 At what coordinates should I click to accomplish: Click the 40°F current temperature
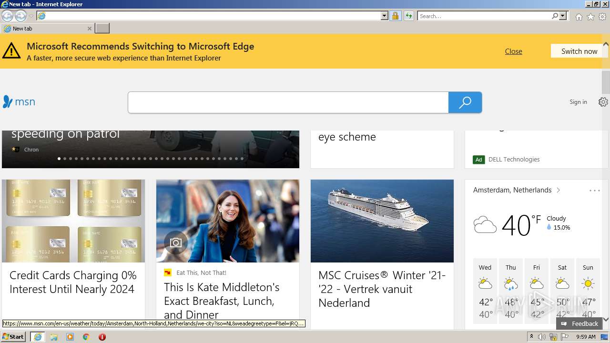tap(521, 225)
